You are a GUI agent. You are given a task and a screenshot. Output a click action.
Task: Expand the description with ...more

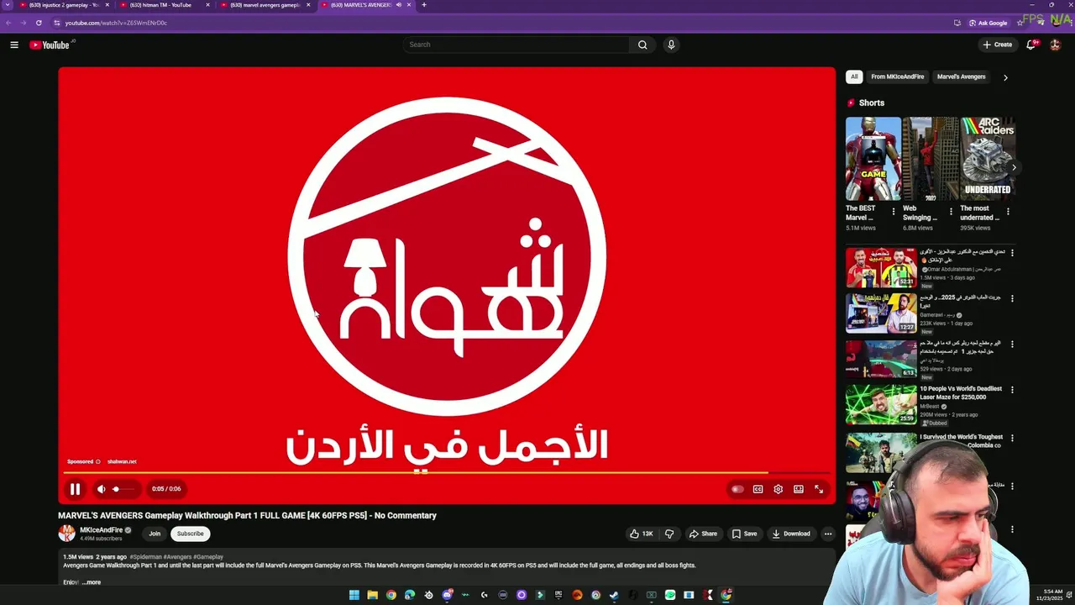pyautogui.click(x=92, y=582)
